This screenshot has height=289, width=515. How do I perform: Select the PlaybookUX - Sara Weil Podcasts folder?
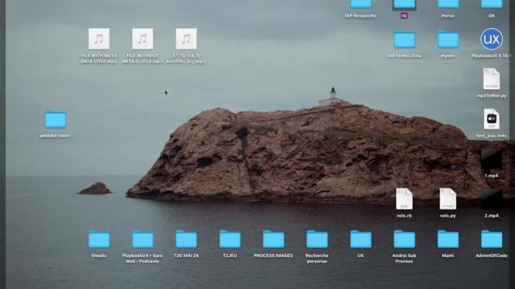click(142, 239)
